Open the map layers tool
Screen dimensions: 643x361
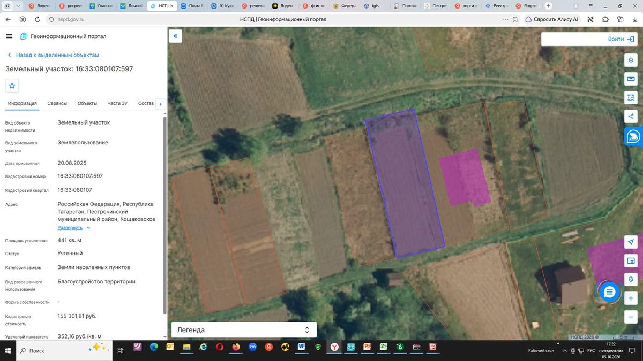pyautogui.click(x=631, y=60)
